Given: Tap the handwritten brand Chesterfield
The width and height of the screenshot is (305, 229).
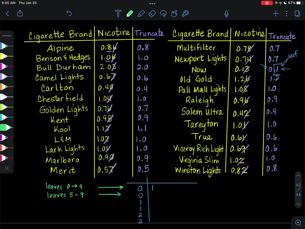Looking at the screenshot, I should click(x=60, y=98).
